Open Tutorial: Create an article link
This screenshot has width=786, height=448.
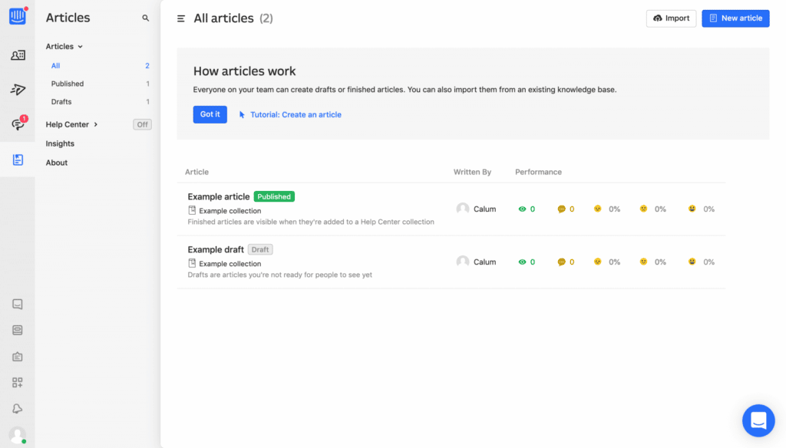(x=295, y=115)
